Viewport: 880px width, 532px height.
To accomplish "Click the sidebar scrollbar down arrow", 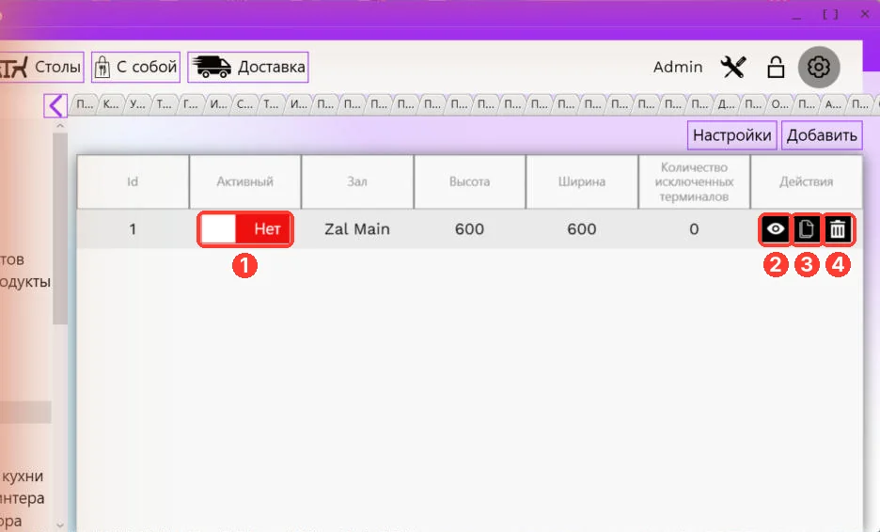I will coord(60,525).
